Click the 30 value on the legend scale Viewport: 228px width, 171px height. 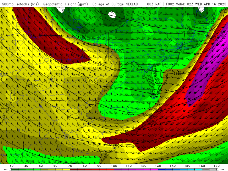[x=11, y=166]
